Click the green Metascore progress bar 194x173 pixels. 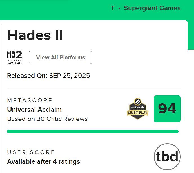(93, 131)
